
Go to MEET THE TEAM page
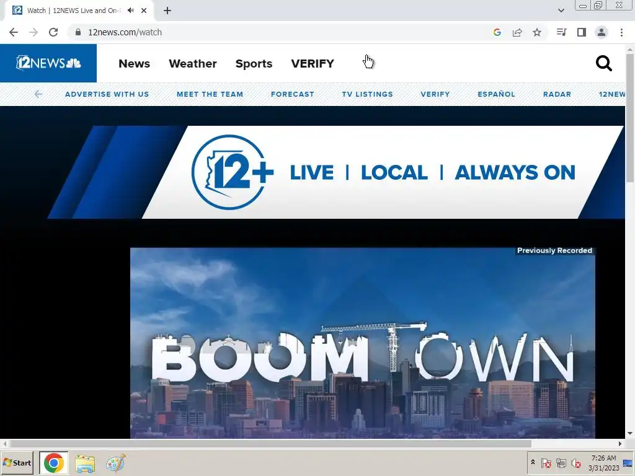(x=210, y=94)
